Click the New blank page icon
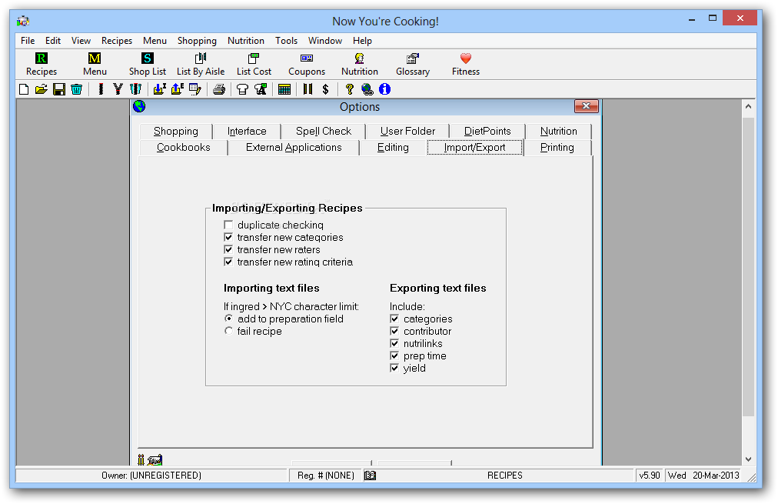This screenshot has width=778, height=504. [24, 89]
